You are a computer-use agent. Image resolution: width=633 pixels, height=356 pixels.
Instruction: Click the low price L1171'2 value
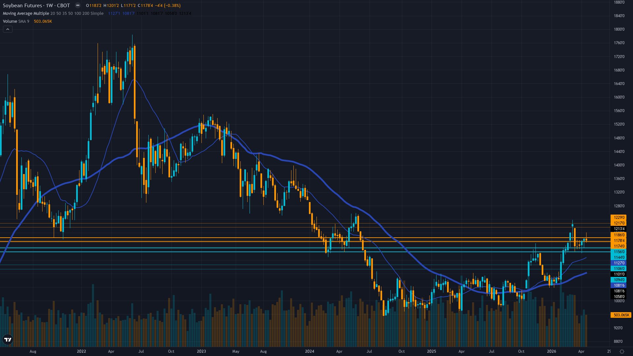128,6
